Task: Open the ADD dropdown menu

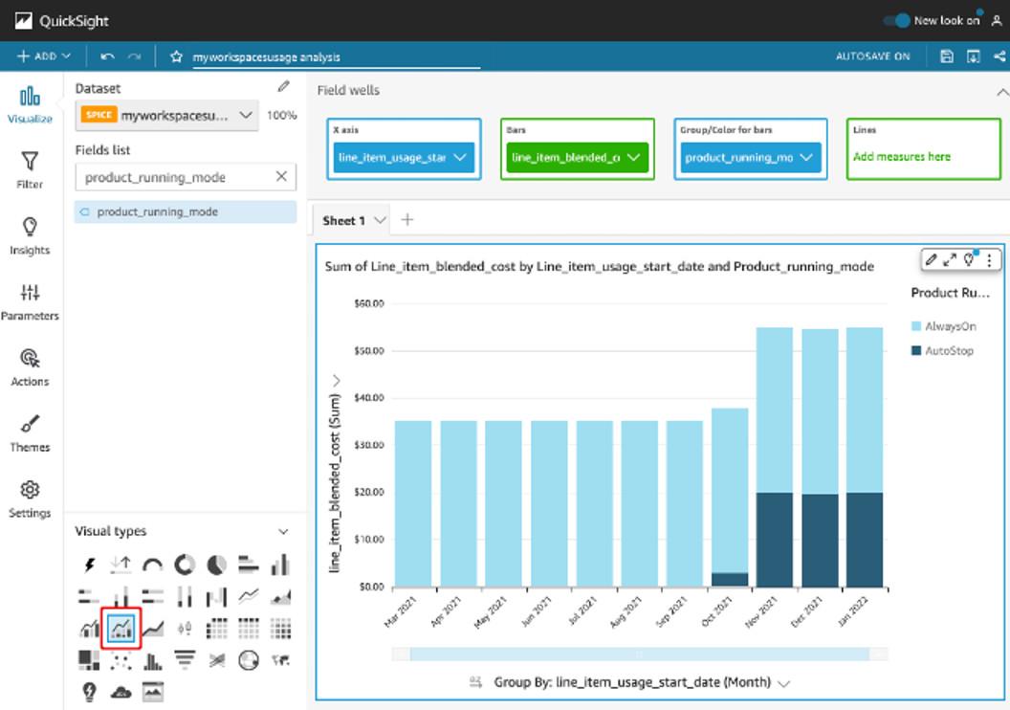Action: 44,56
